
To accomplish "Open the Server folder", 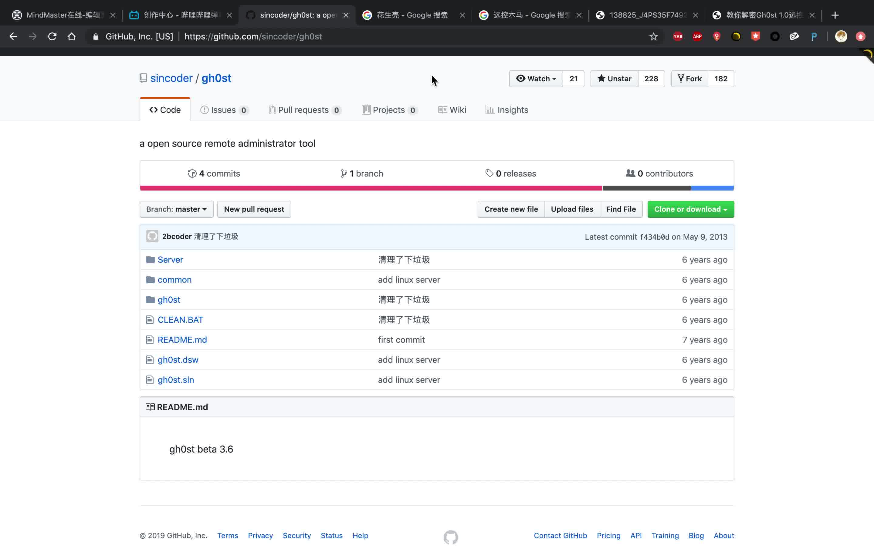I will tap(171, 260).
